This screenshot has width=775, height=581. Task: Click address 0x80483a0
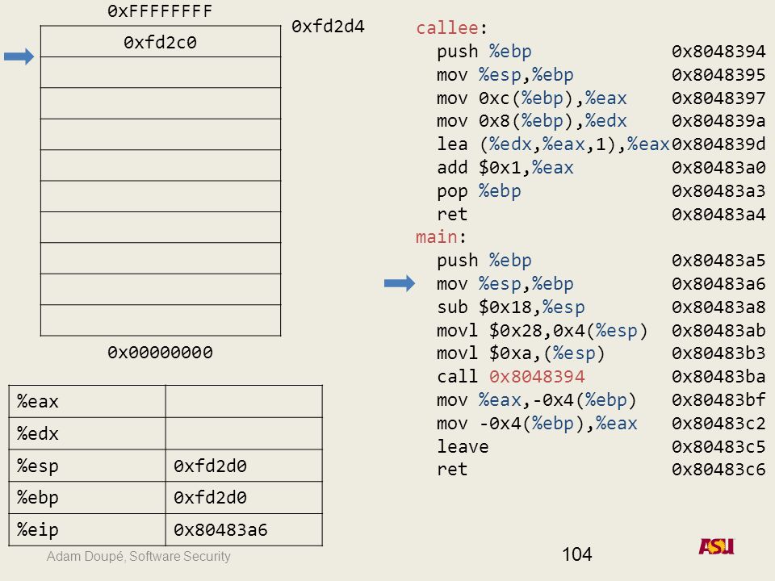coord(718,168)
